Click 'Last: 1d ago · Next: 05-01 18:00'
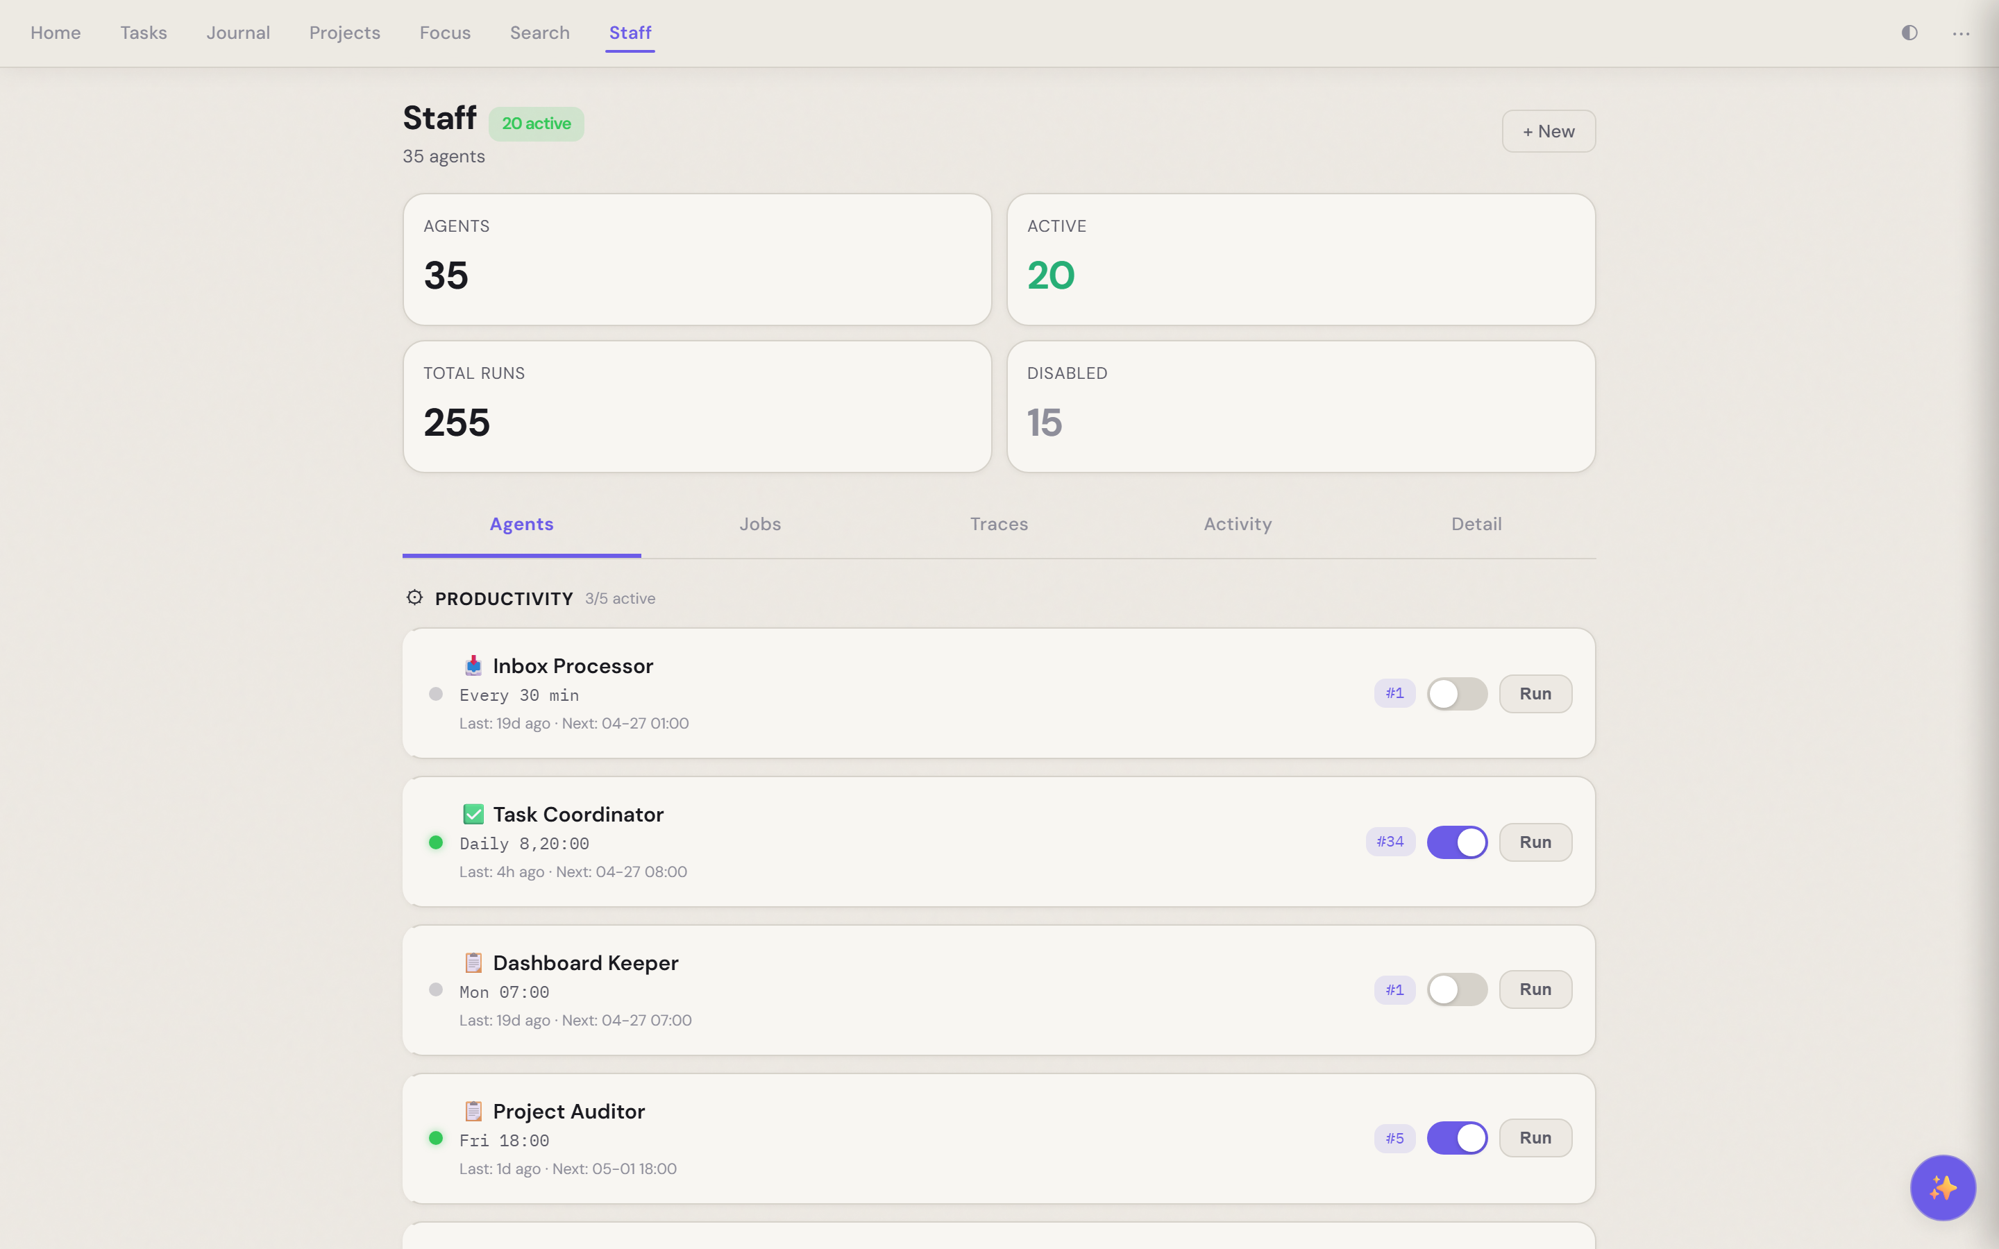 coord(568,1169)
